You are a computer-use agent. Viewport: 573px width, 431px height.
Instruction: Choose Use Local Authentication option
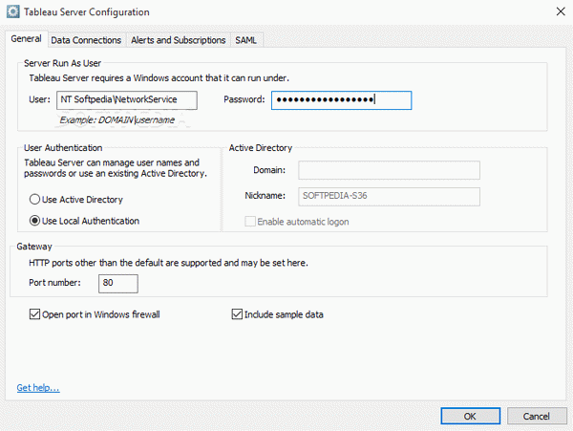34,221
